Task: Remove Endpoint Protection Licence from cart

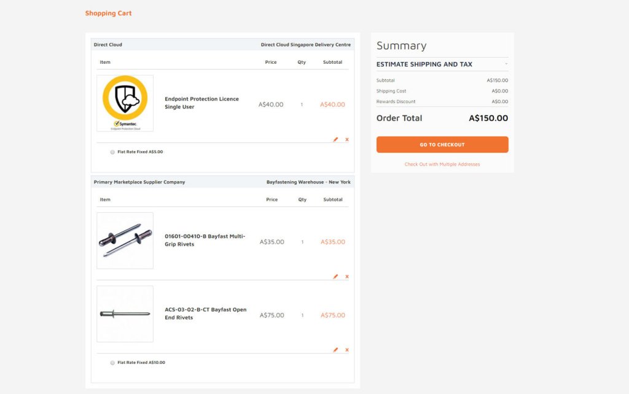Action: click(347, 139)
